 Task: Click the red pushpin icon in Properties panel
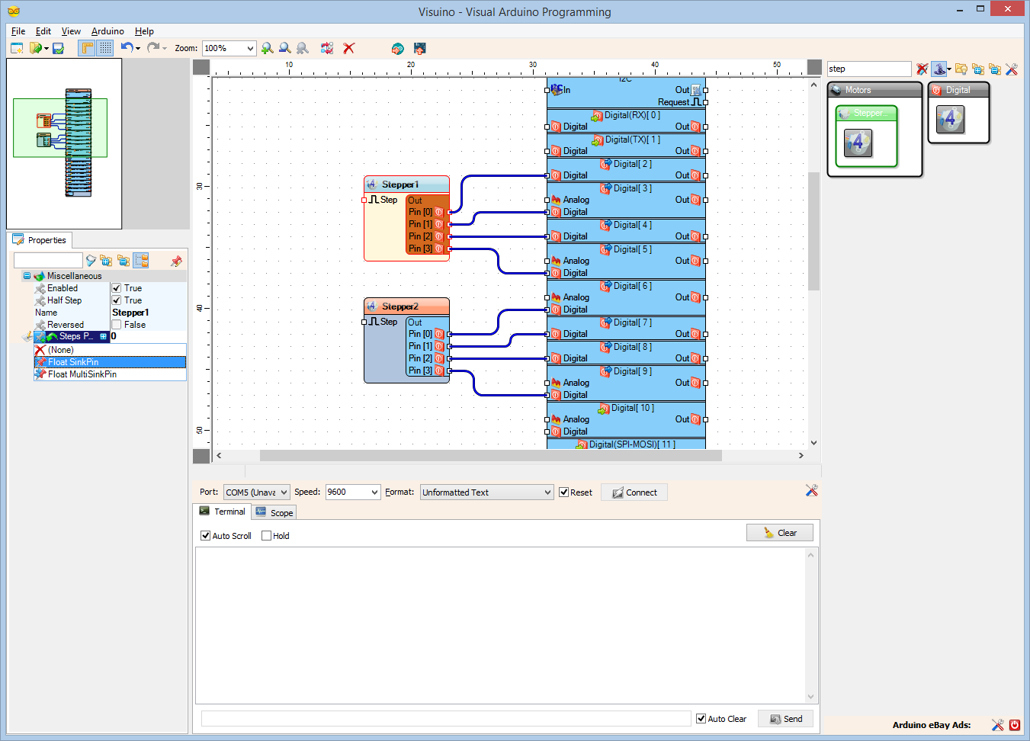(176, 260)
